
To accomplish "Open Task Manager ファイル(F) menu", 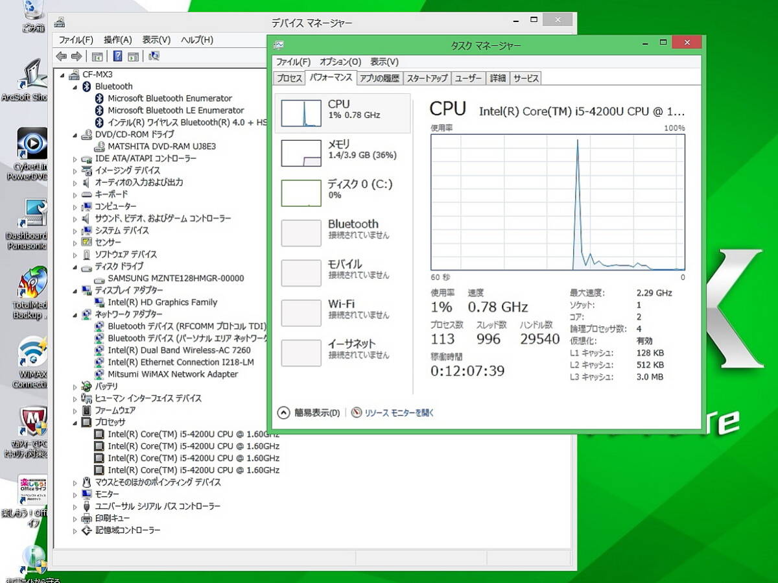I will tap(293, 62).
